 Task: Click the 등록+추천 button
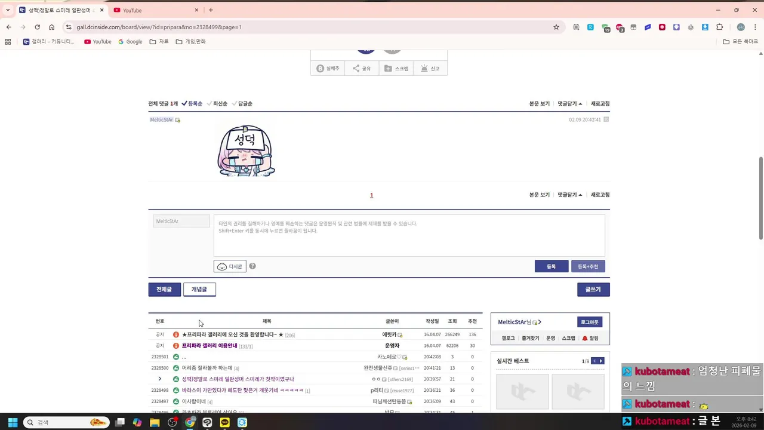click(x=588, y=266)
